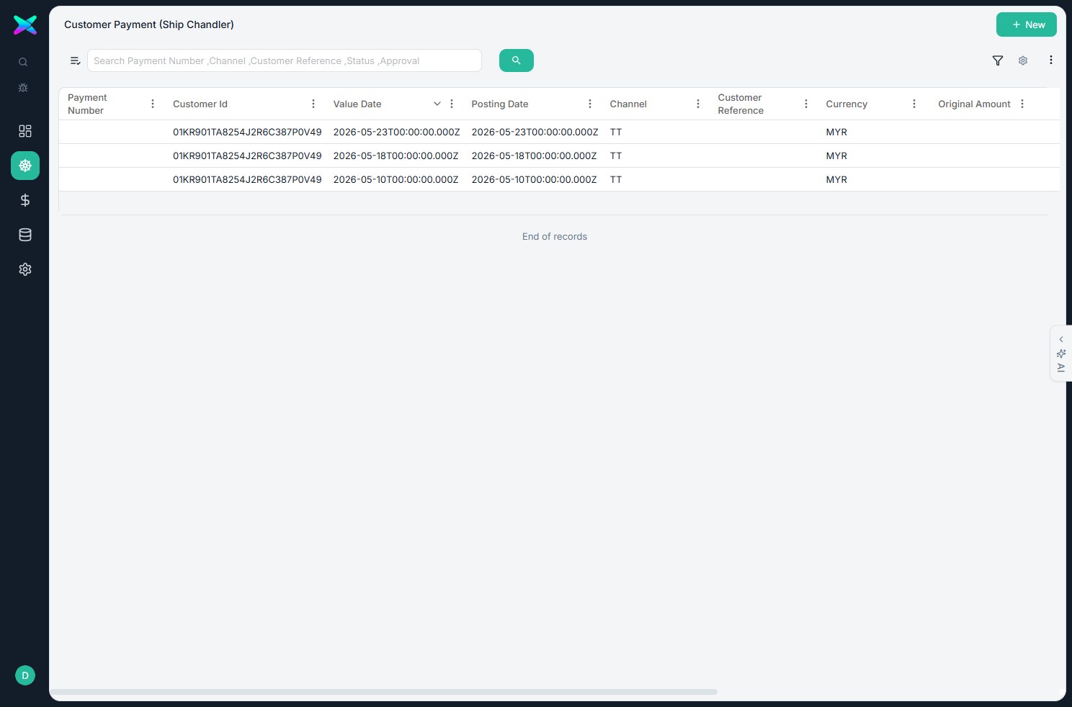This screenshot has width=1072, height=707.
Task: Click posting date 2026-05-10T00:00:00.000Z cell
Action: click(x=535, y=179)
